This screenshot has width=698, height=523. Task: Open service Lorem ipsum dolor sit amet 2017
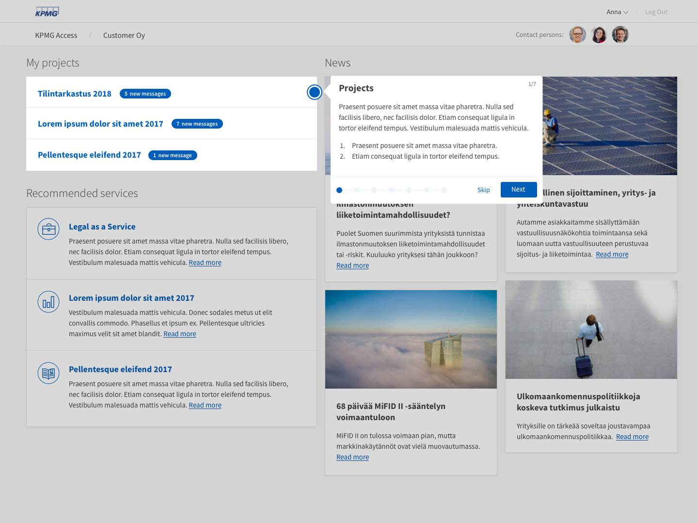(x=131, y=298)
